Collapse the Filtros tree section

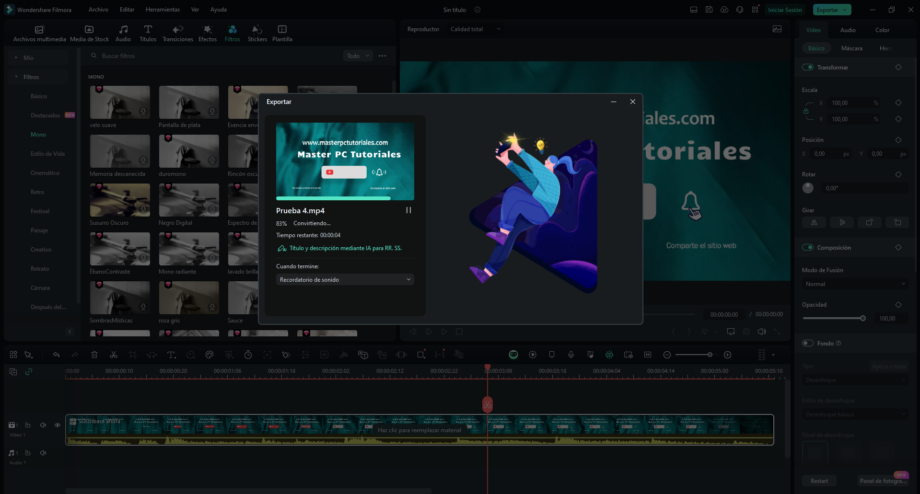pos(16,77)
